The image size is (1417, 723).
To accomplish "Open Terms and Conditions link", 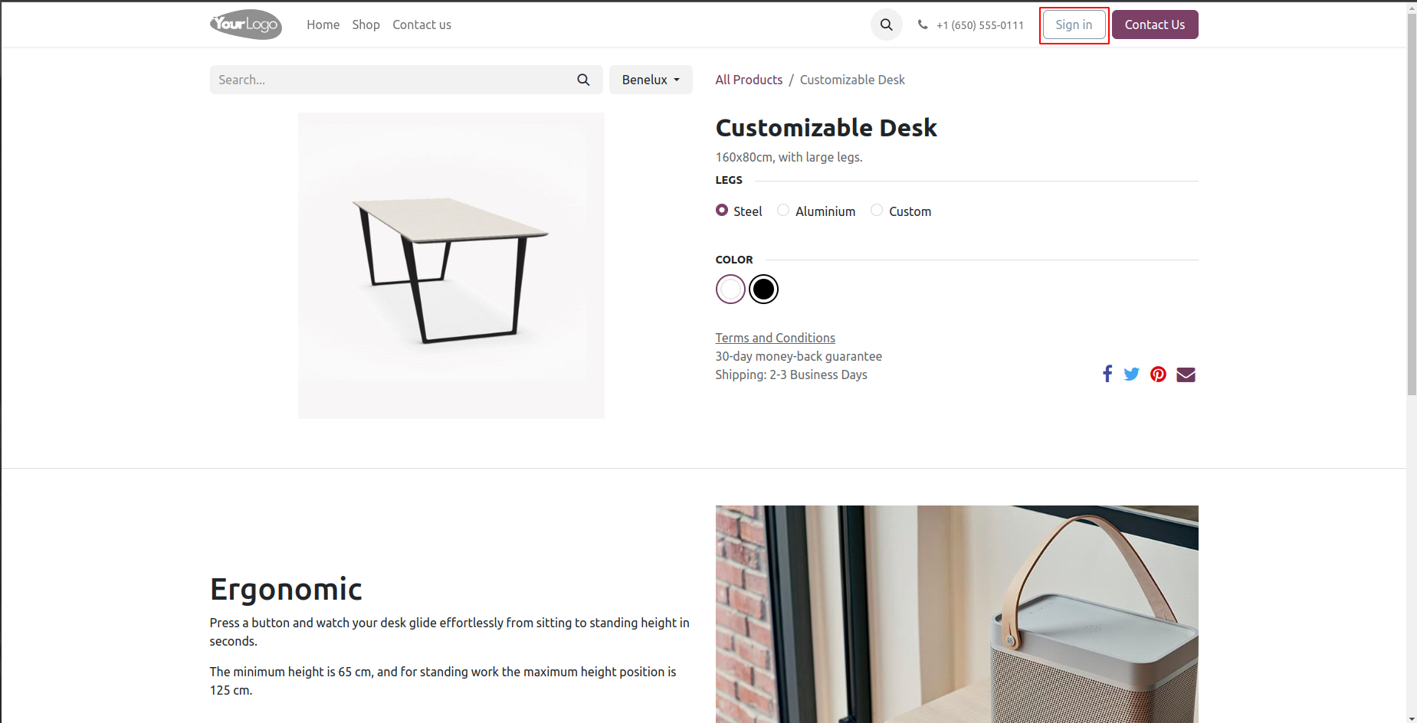I will (775, 338).
